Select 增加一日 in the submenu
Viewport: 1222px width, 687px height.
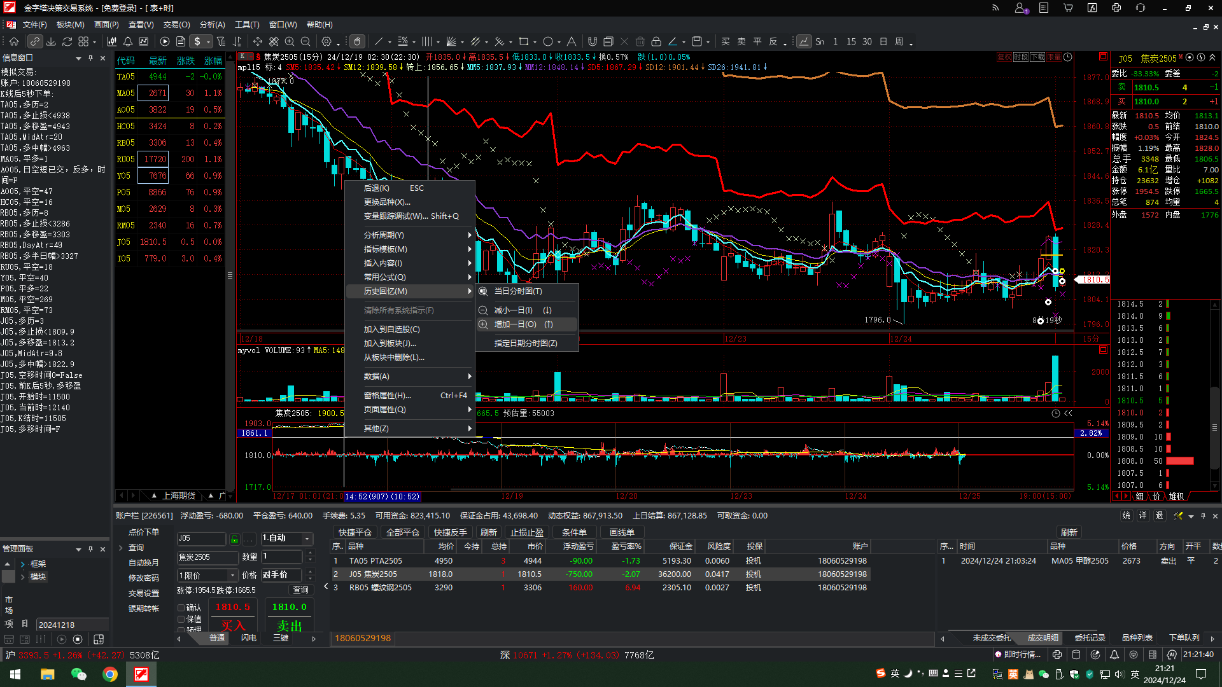click(x=515, y=324)
